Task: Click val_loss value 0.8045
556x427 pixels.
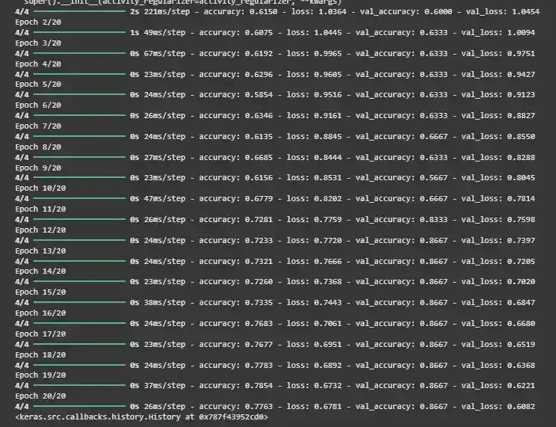Action: coord(521,178)
